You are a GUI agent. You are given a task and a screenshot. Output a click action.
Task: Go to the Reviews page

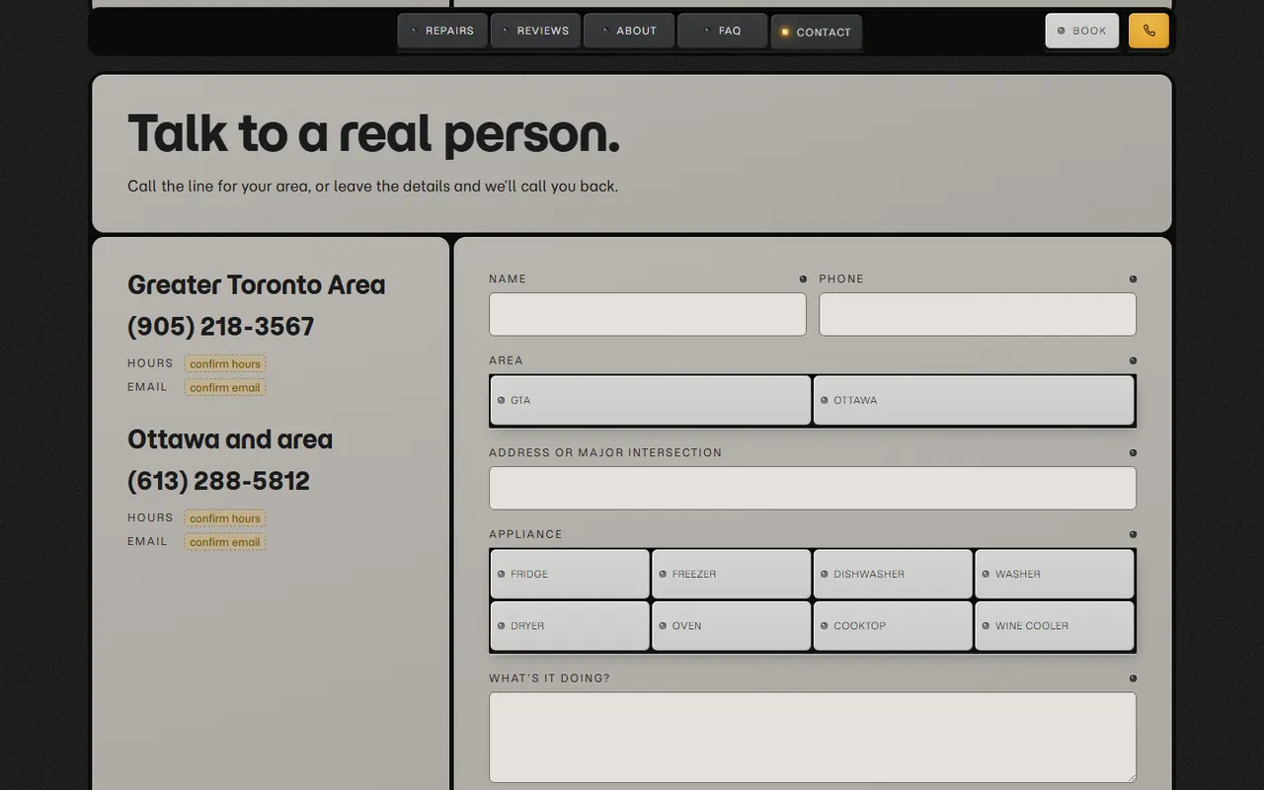(x=536, y=31)
